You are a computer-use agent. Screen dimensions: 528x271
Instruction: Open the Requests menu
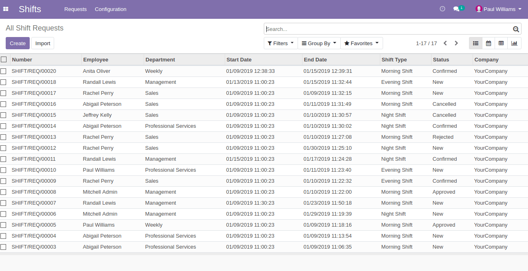click(75, 9)
